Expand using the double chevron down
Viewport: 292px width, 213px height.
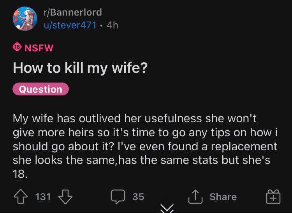[x=167, y=208]
